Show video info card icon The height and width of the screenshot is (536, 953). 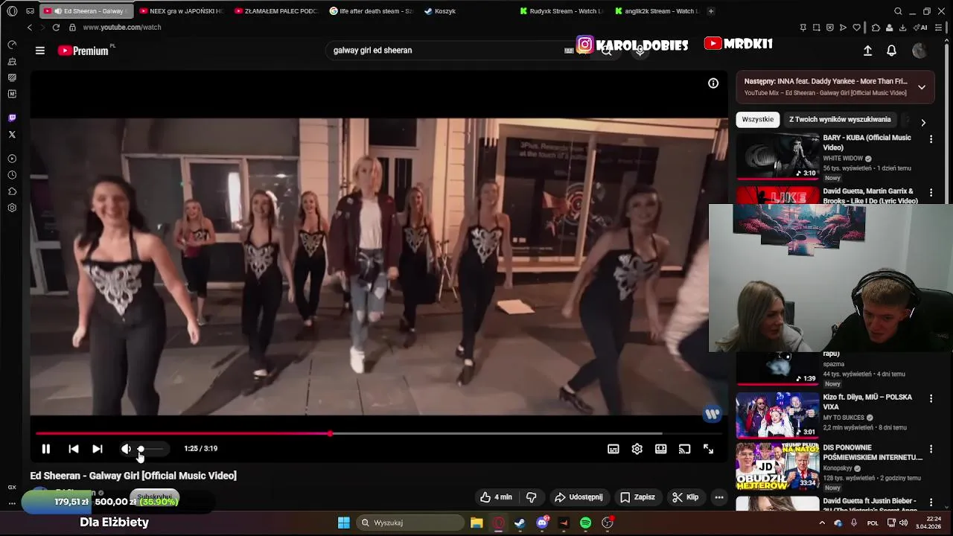(713, 83)
